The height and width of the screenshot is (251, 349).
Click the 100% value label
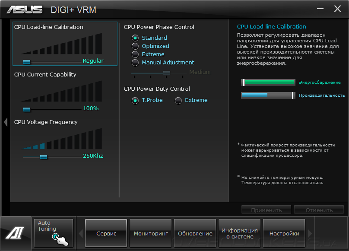pos(91,108)
